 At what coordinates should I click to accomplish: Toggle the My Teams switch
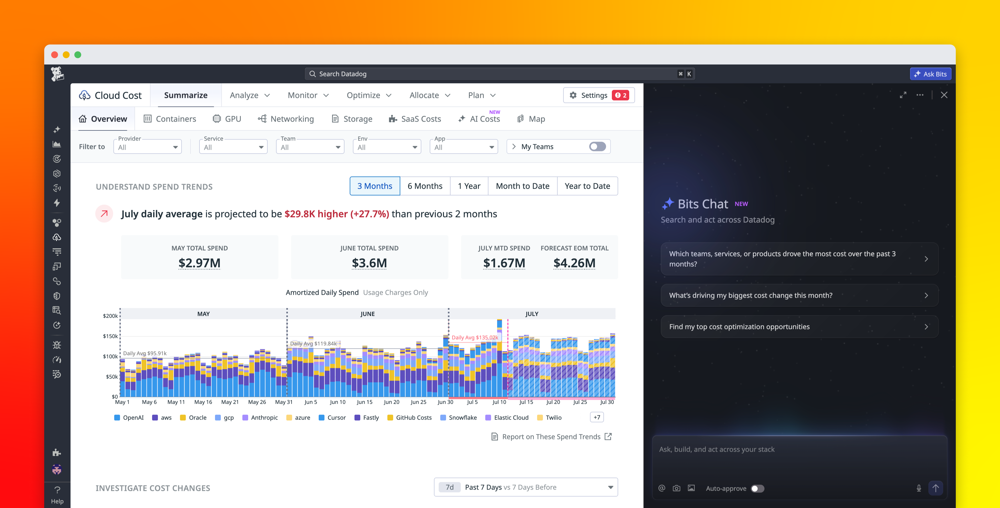[x=597, y=146]
